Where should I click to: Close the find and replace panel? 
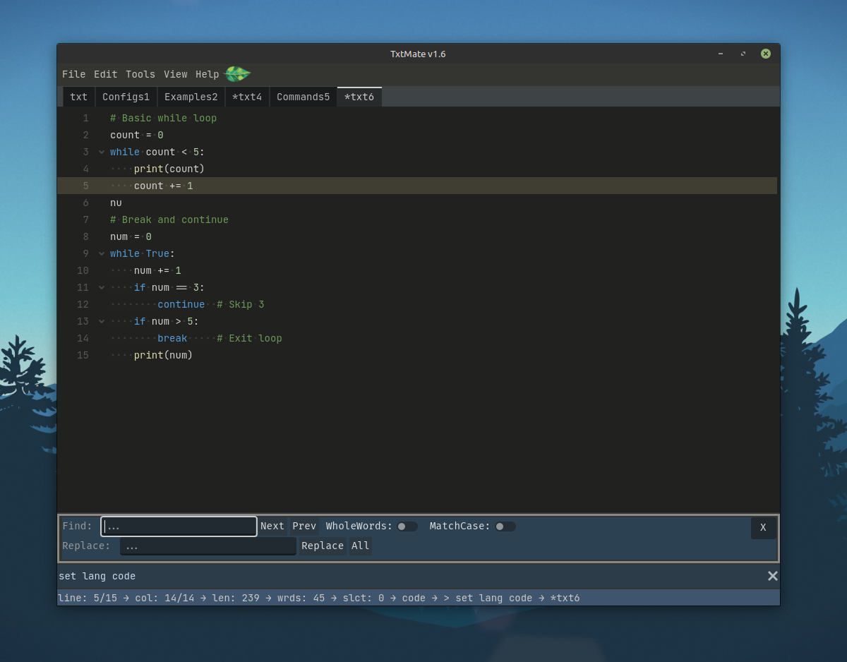point(763,527)
